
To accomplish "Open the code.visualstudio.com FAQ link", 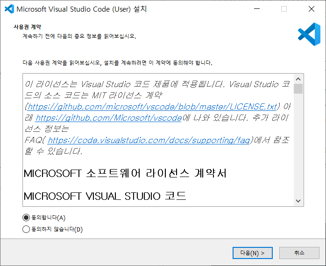I will (149, 140).
